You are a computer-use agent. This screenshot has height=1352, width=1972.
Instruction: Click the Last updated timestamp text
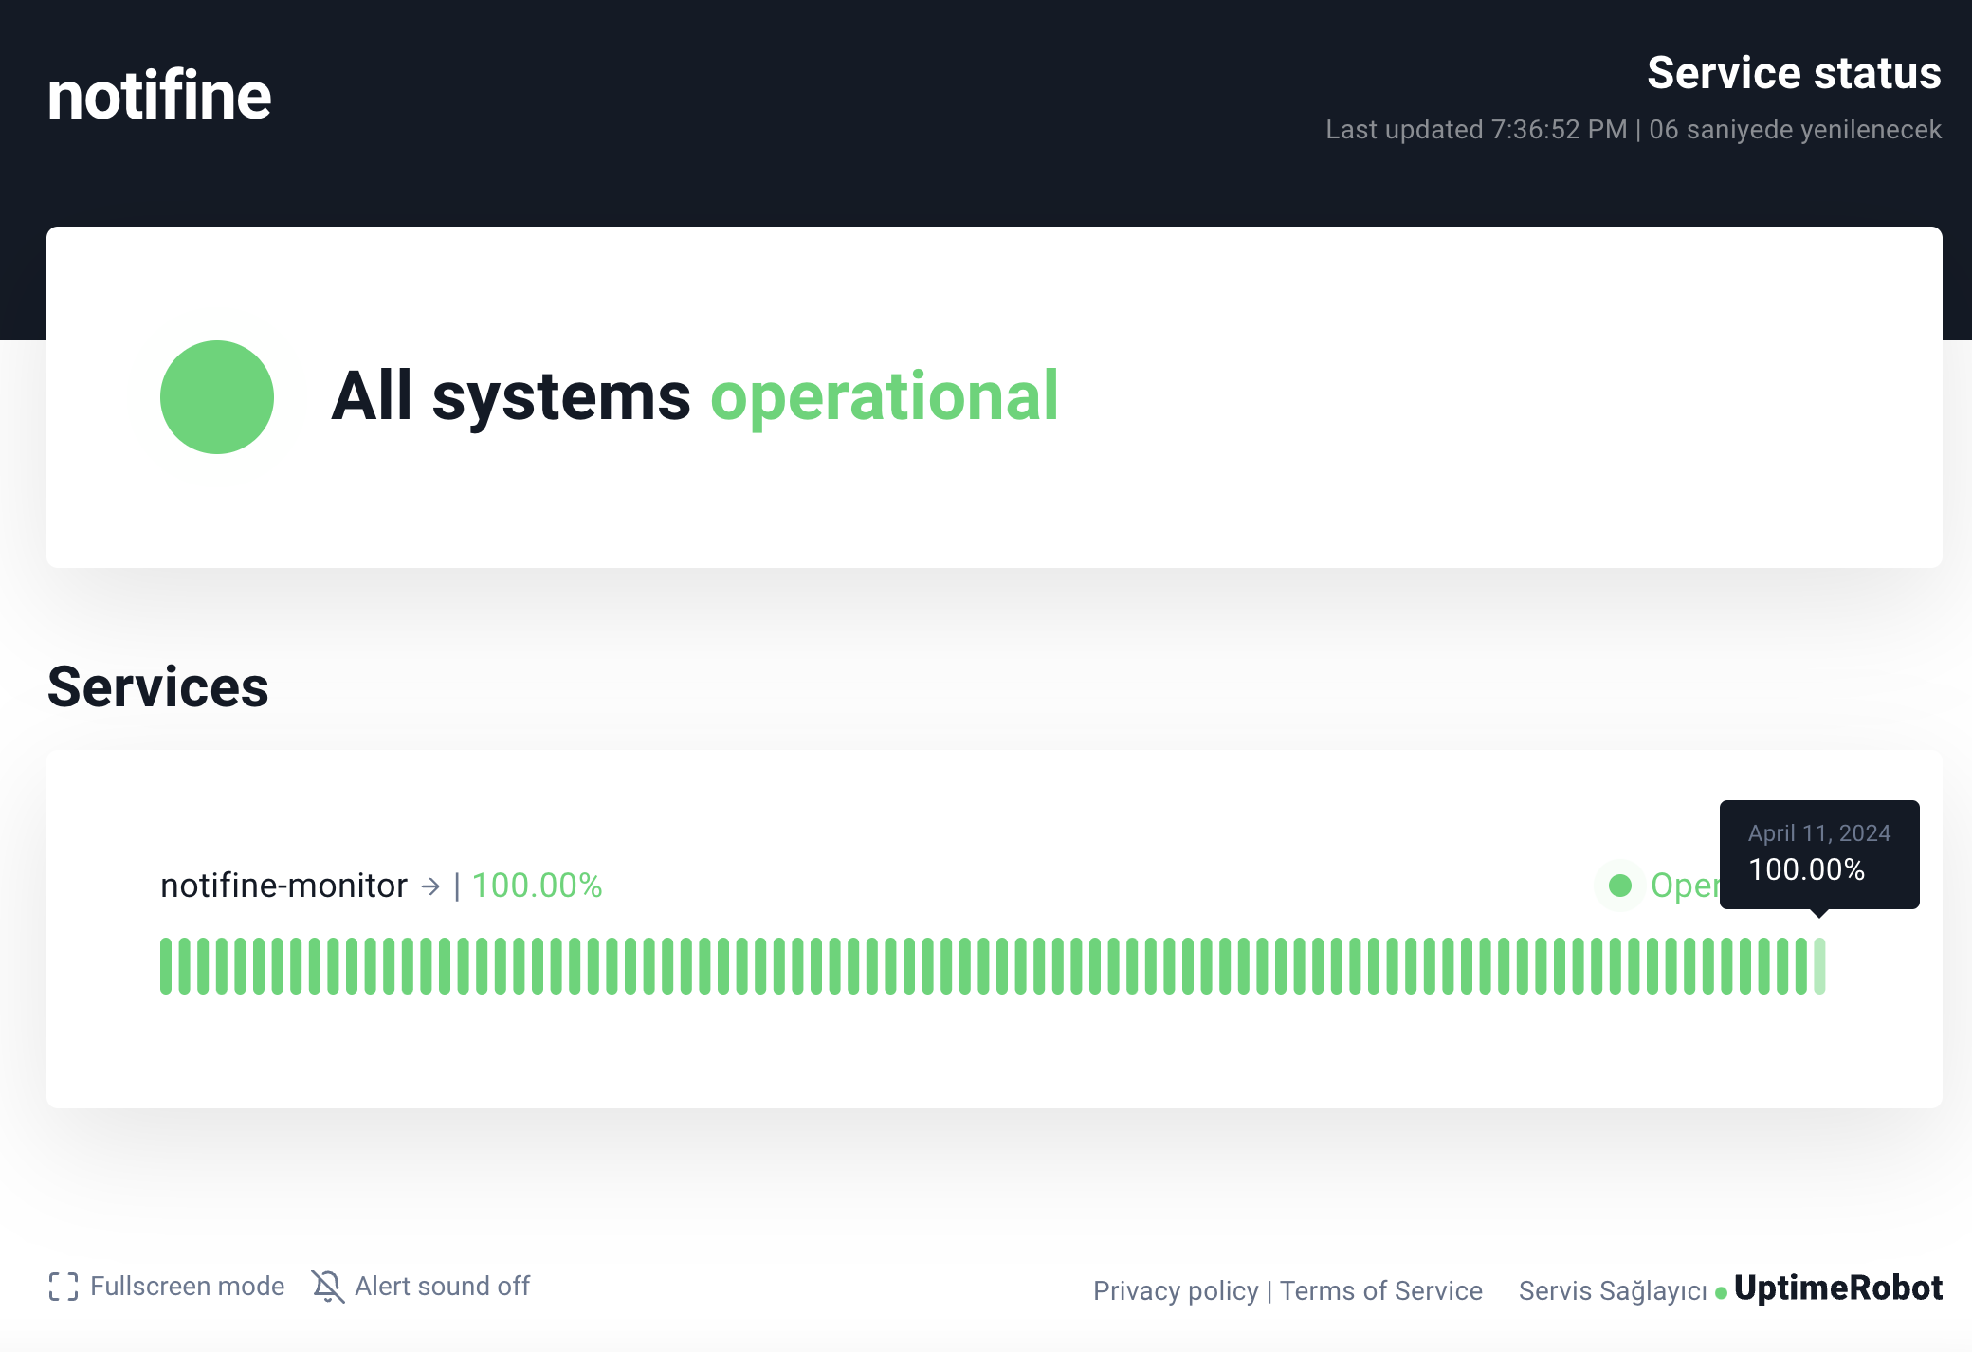(1475, 130)
